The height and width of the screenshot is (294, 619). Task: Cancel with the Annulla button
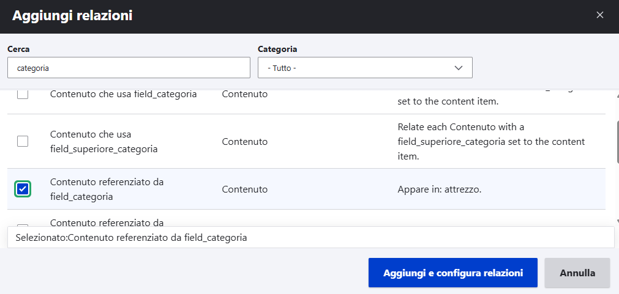coord(577,273)
